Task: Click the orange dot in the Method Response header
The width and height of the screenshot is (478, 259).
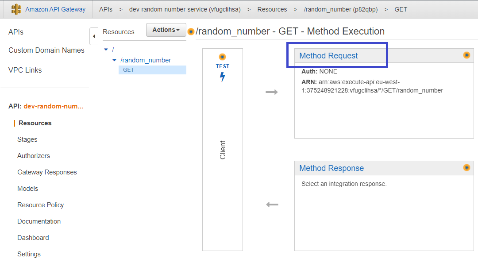Action: coord(466,167)
